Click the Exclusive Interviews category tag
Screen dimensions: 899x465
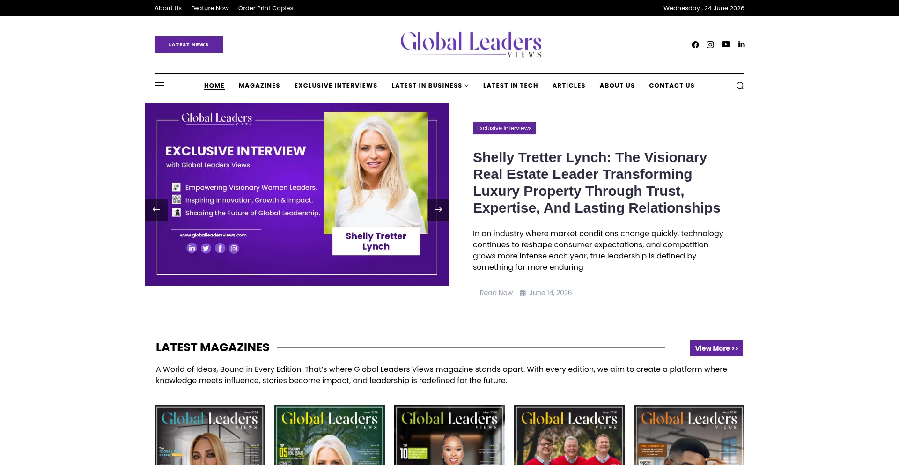(x=504, y=128)
